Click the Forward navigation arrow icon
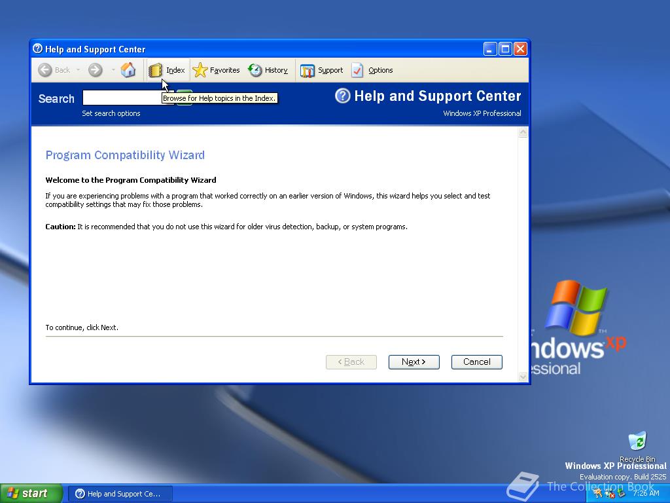Image resolution: width=670 pixels, height=503 pixels. [x=96, y=70]
